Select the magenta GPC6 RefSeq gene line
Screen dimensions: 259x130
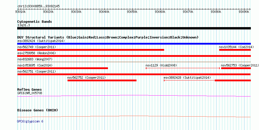click(x=134, y=96)
